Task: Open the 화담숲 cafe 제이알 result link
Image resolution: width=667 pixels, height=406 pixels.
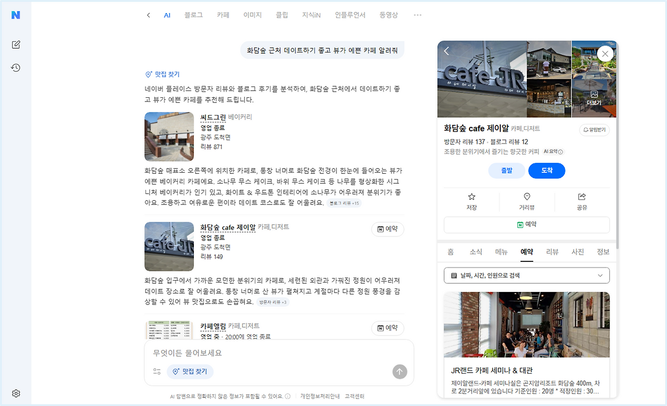Action: pos(228,227)
